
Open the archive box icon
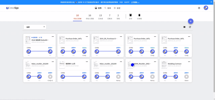pyautogui.click(x=131, y=15)
